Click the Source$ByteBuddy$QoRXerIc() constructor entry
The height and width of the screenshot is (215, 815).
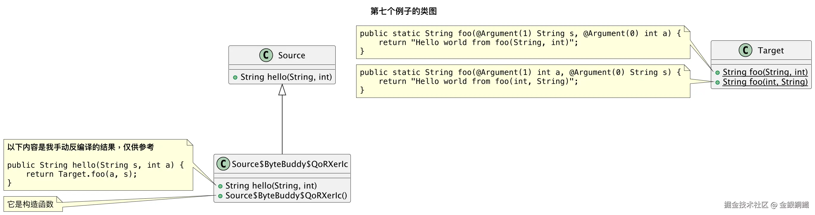click(286, 196)
